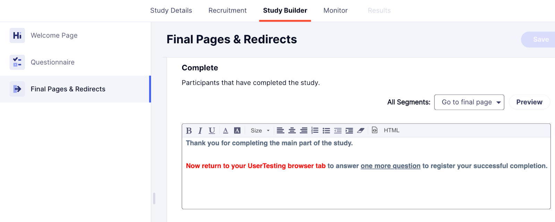Center align the text
The width and height of the screenshot is (555, 222).
292,131
